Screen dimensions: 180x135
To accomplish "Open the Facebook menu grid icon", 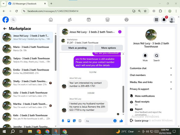I will pos(156,20).
